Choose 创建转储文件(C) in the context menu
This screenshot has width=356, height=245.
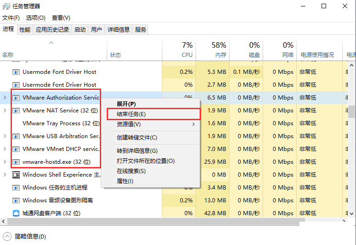(x=150, y=138)
